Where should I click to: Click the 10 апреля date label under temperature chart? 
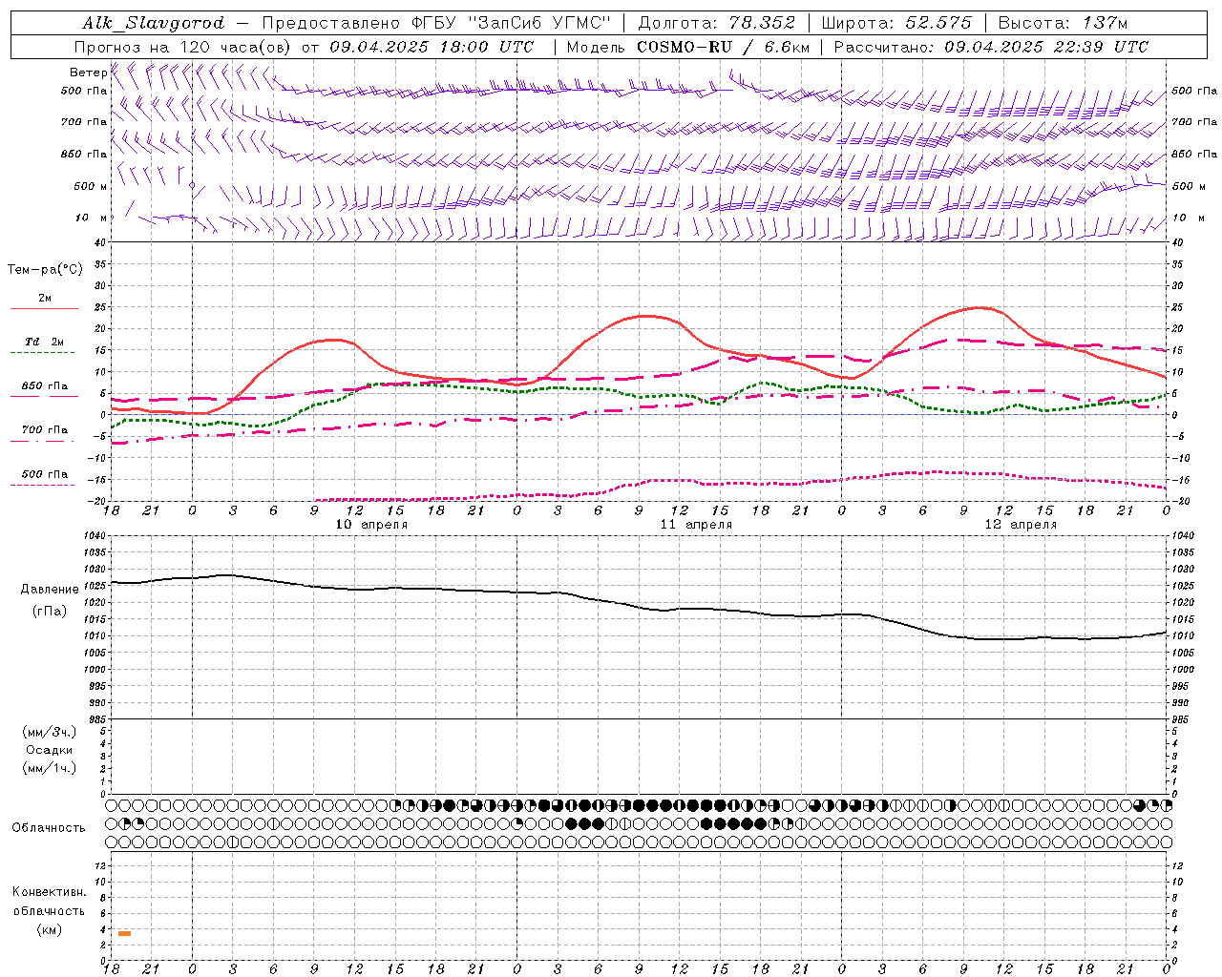pos(371,525)
